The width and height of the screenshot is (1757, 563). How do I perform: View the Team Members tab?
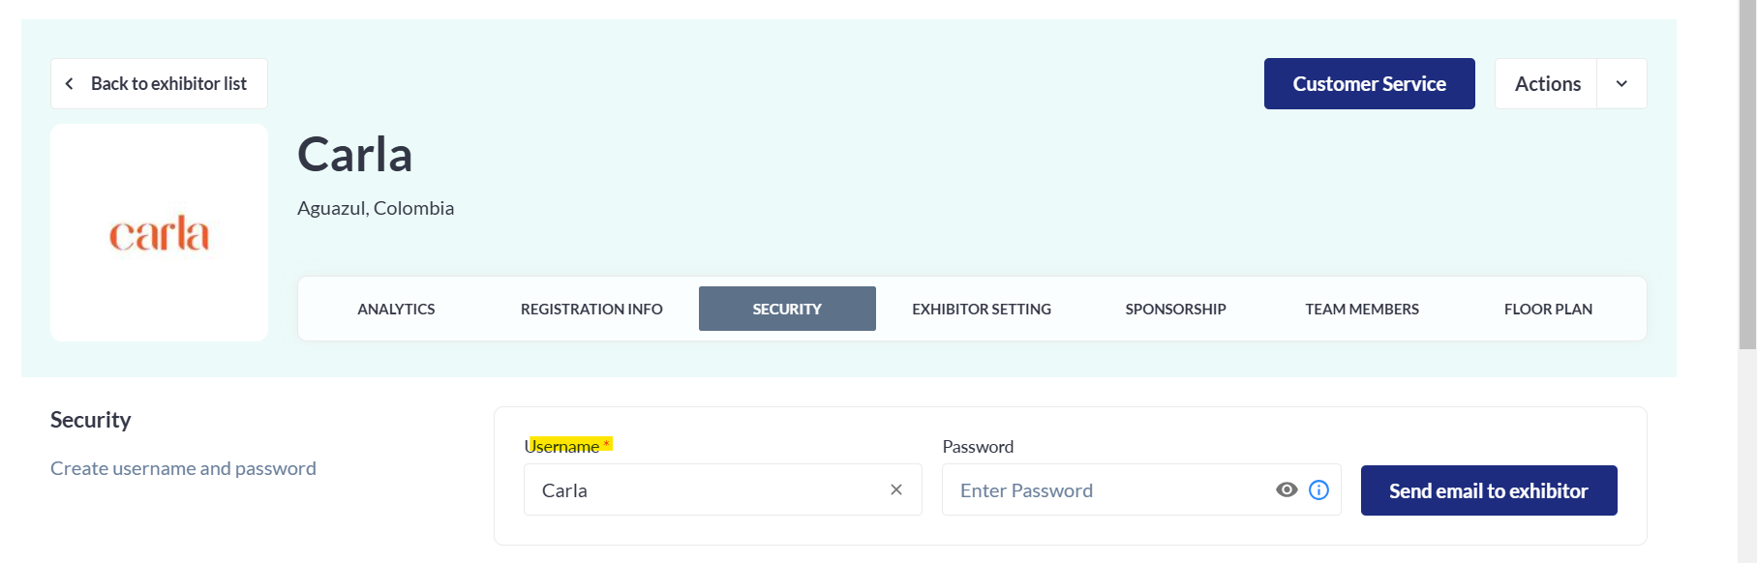(1362, 309)
